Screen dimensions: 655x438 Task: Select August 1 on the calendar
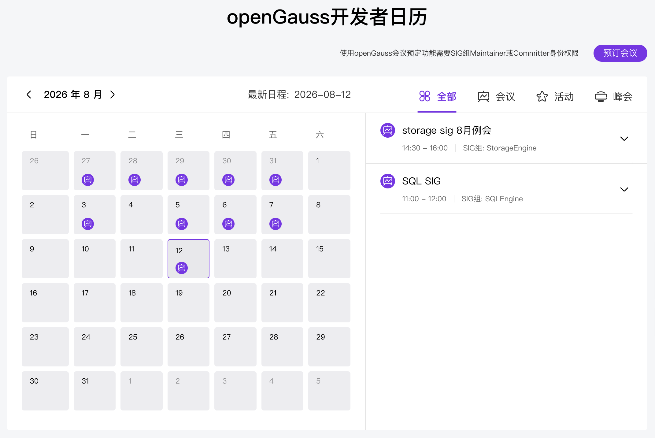point(329,171)
